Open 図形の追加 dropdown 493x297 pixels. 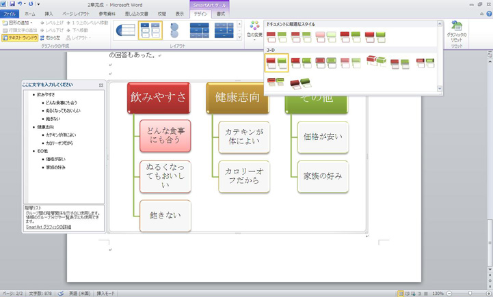pyautogui.click(x=18, y=23)
